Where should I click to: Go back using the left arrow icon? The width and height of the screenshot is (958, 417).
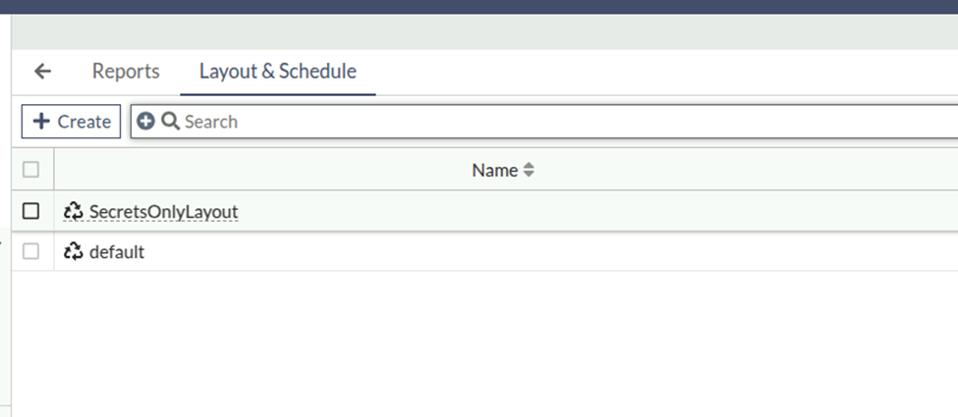[x=42, y=72]
